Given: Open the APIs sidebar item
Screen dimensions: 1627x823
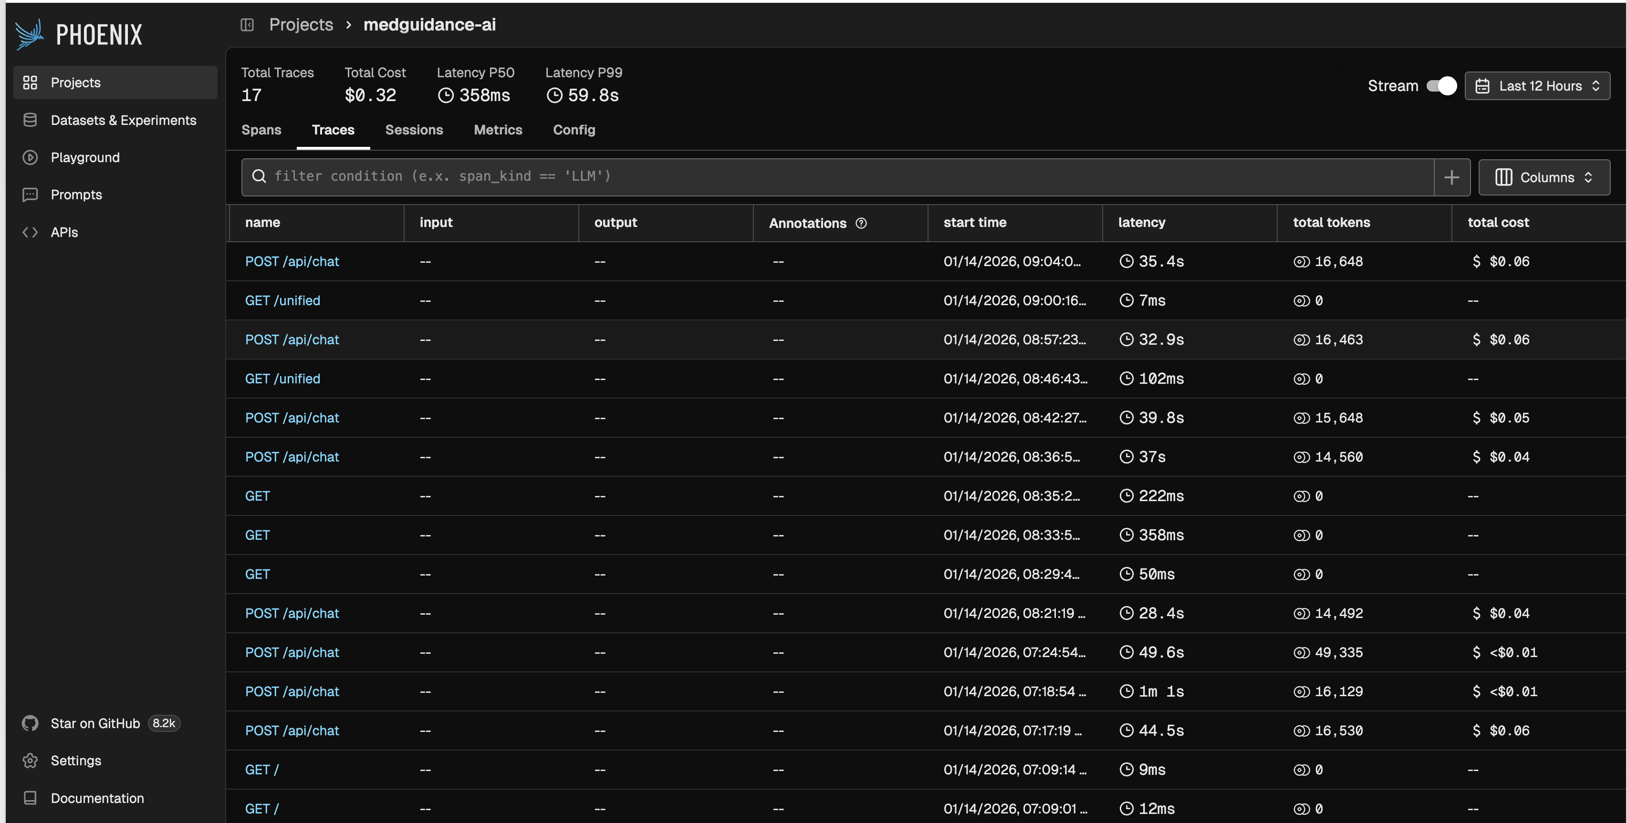Looking at the screenshot, I should 64,232.
